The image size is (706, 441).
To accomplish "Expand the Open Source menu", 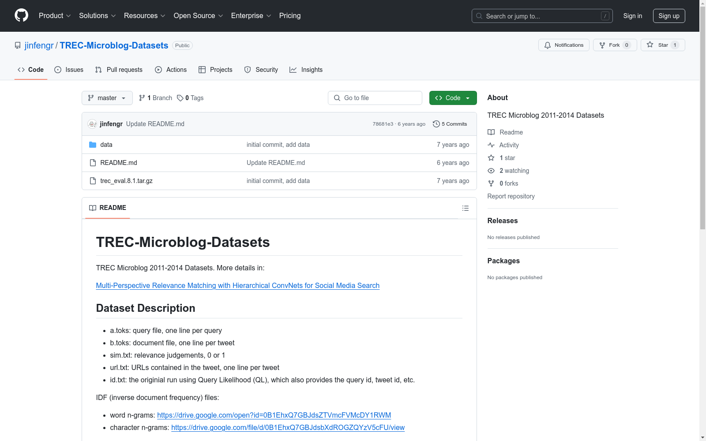I will click(x=199, y=16).
